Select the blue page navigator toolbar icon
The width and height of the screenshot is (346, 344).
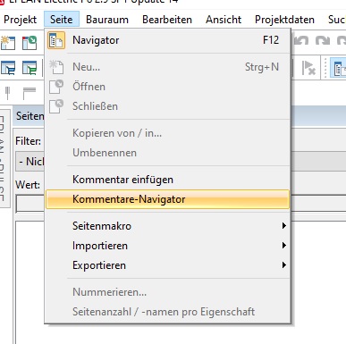pyautogui.click(x=8, y=68)
